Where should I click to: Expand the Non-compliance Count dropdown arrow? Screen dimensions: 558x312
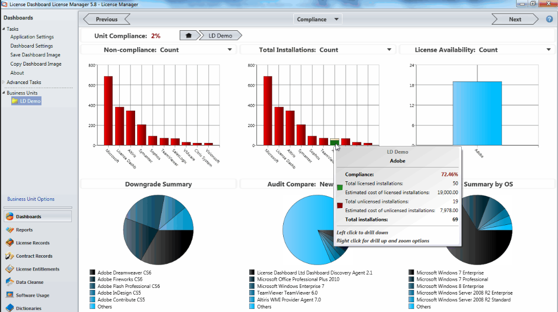pyautogui.click(x=230, y=50)
